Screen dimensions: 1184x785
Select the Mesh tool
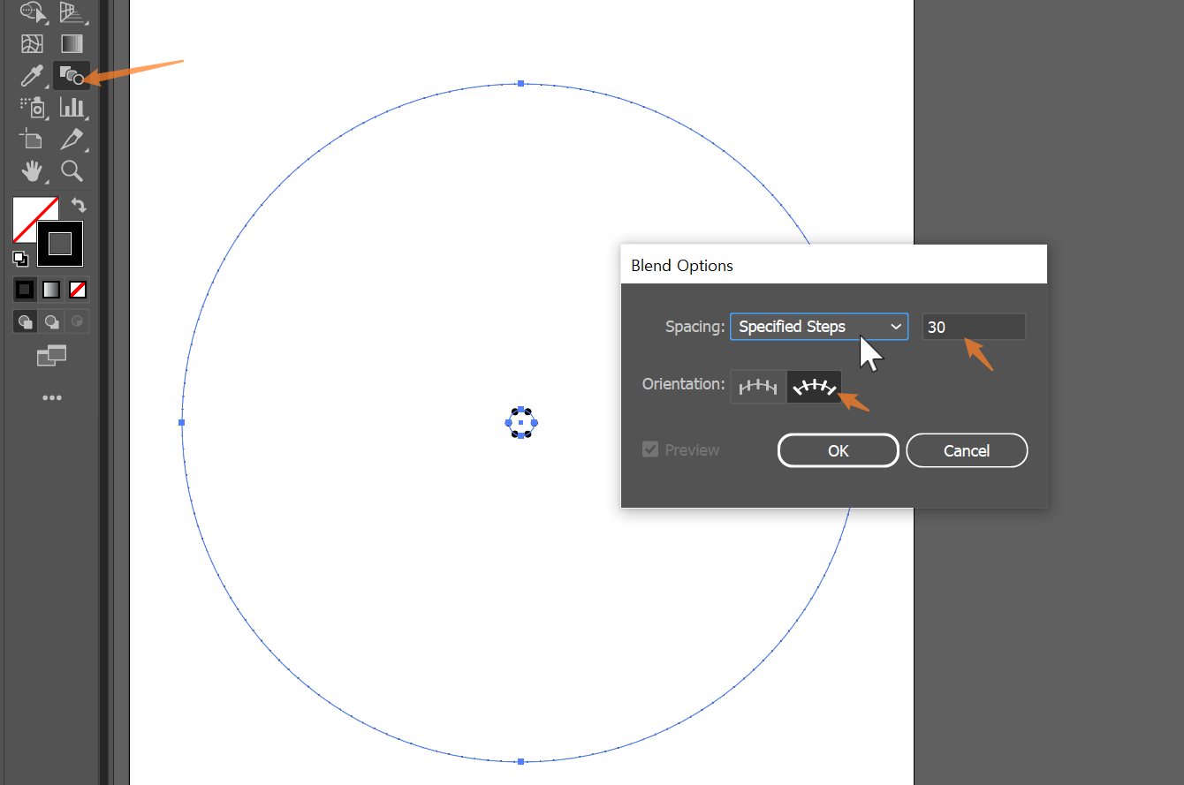(32, 43)
